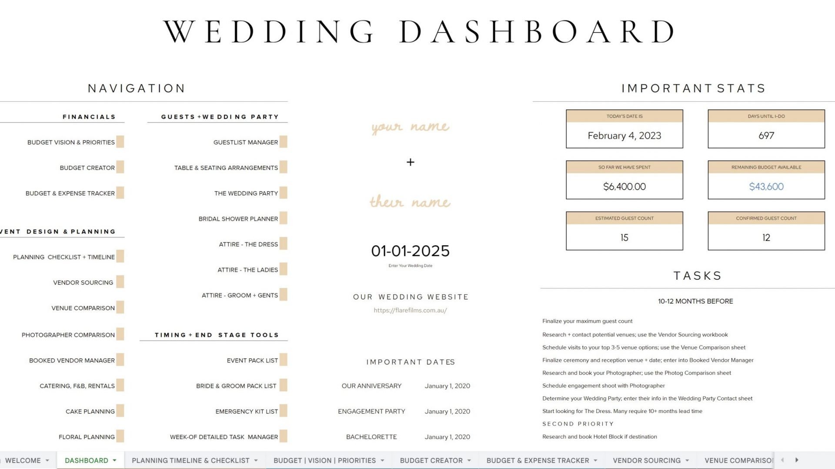Screen dimensions: 835x469
Task: Open CAKE PLANNING navigation link
Action: pos(90,412)
